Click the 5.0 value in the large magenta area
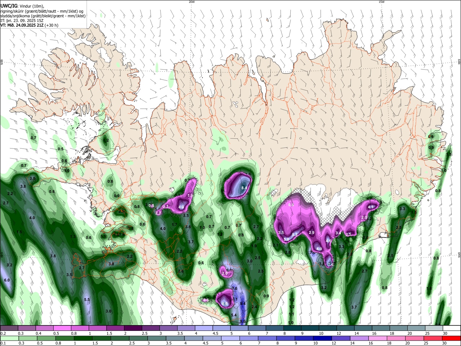Viewport: 461px width, 346px height. tap(286, 239)
